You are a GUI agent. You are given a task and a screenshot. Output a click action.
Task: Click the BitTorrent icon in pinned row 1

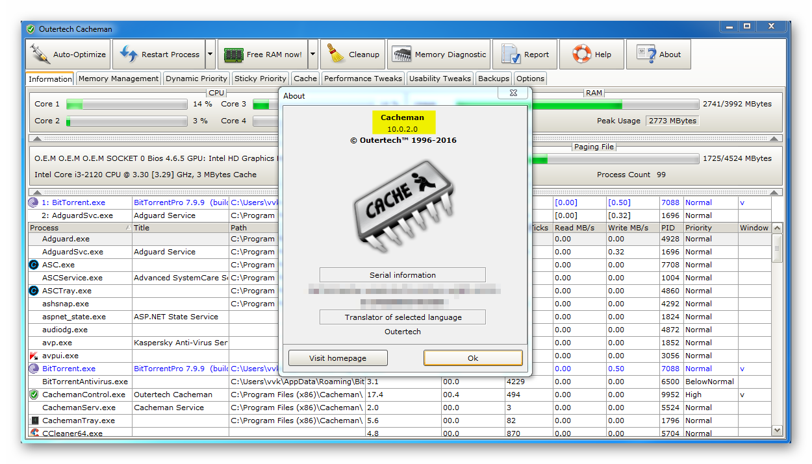34,202
